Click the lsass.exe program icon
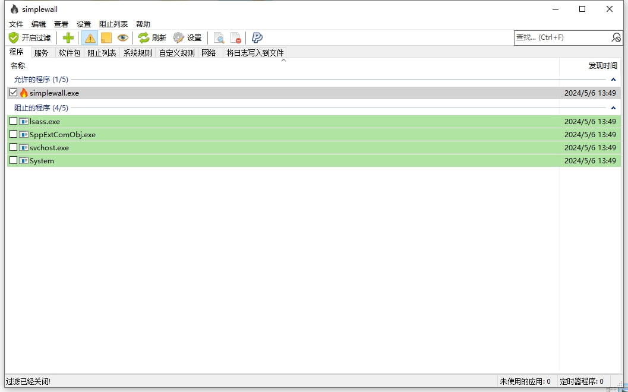The height and width of the screenshot is (392, 628). (24, 121)
